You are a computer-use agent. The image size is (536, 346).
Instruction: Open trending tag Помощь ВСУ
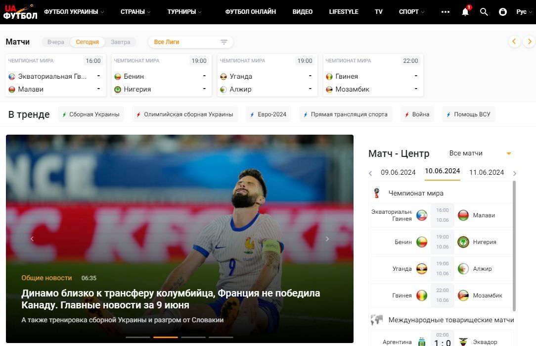(x=469, y=114)
